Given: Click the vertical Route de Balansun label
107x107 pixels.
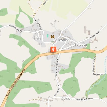Looking at the screenshot, I should coord(57,68).
